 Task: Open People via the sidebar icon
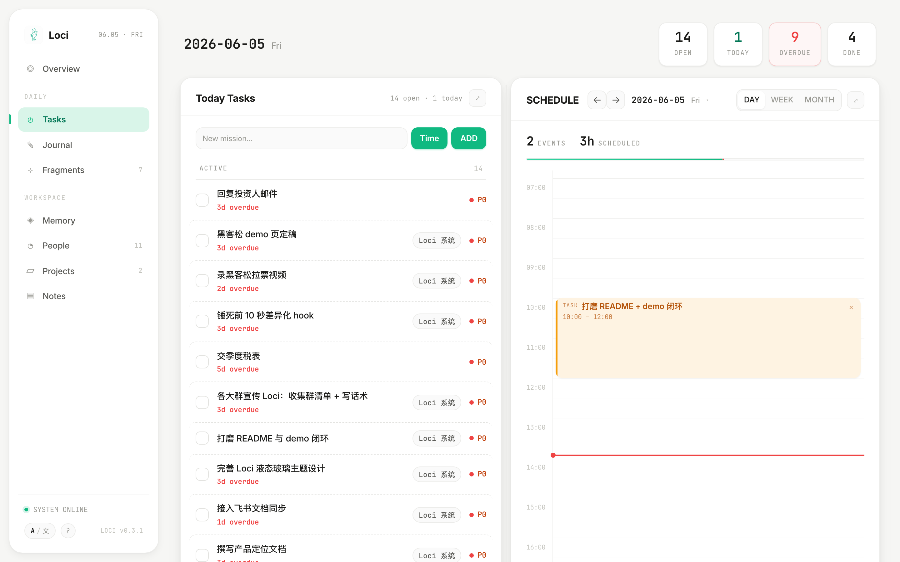[x=31, y=246]
